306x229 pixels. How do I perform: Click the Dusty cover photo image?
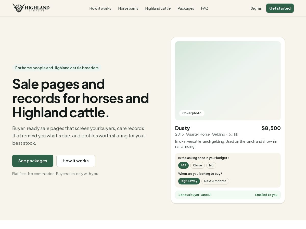(228, 81)
